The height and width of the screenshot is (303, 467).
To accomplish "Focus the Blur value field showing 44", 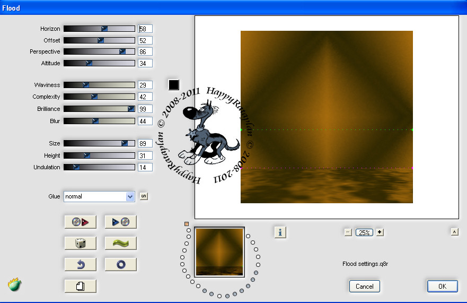I will pos(145,121).
